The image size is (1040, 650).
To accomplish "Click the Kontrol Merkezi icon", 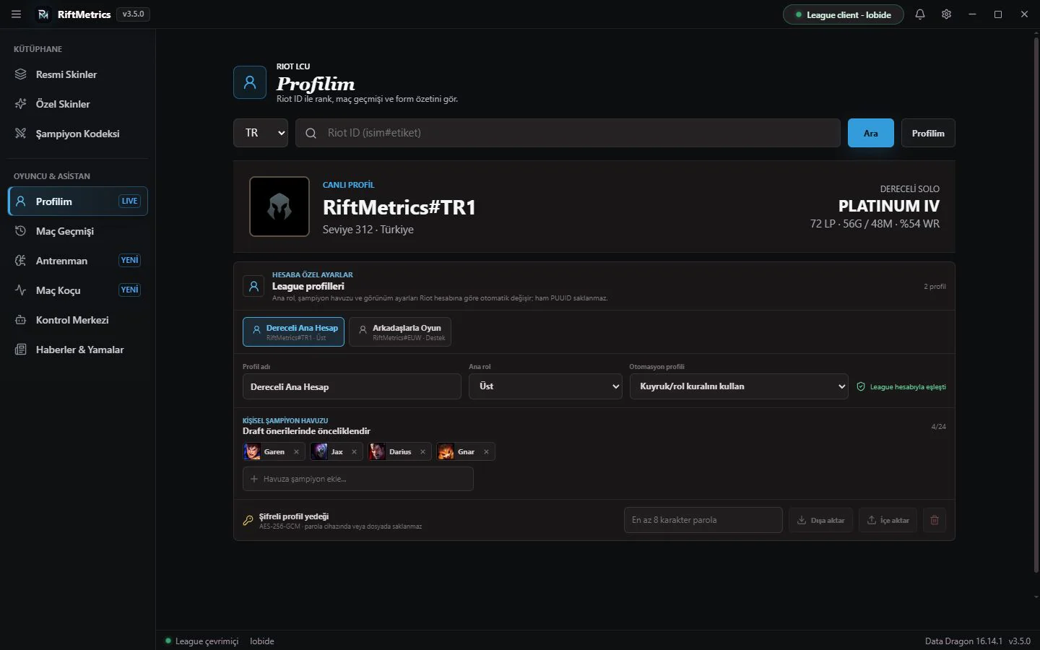I will (x=21, y=320).
